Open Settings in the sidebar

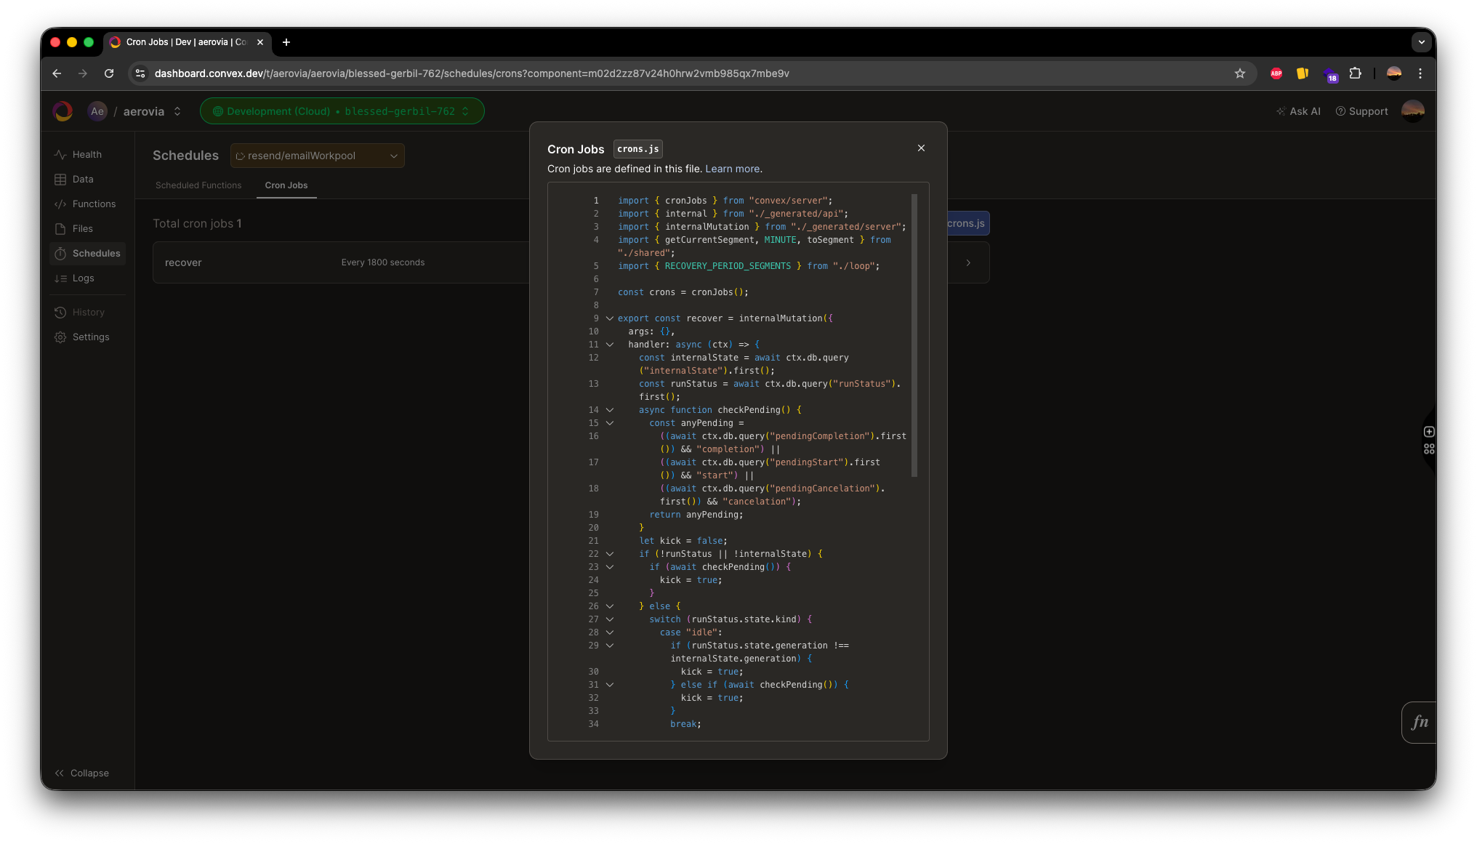(90, 337)
